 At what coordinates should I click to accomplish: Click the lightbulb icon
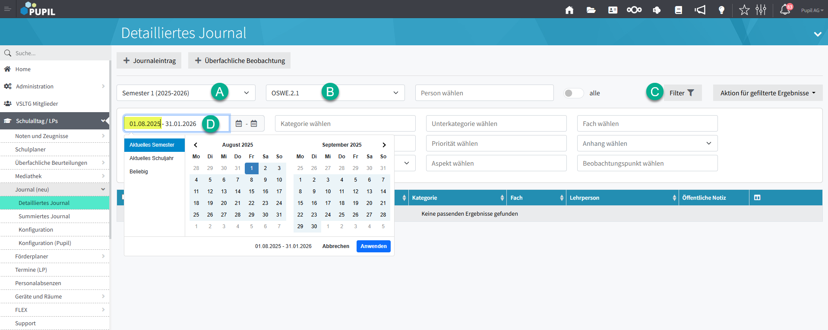pos(721,10)
